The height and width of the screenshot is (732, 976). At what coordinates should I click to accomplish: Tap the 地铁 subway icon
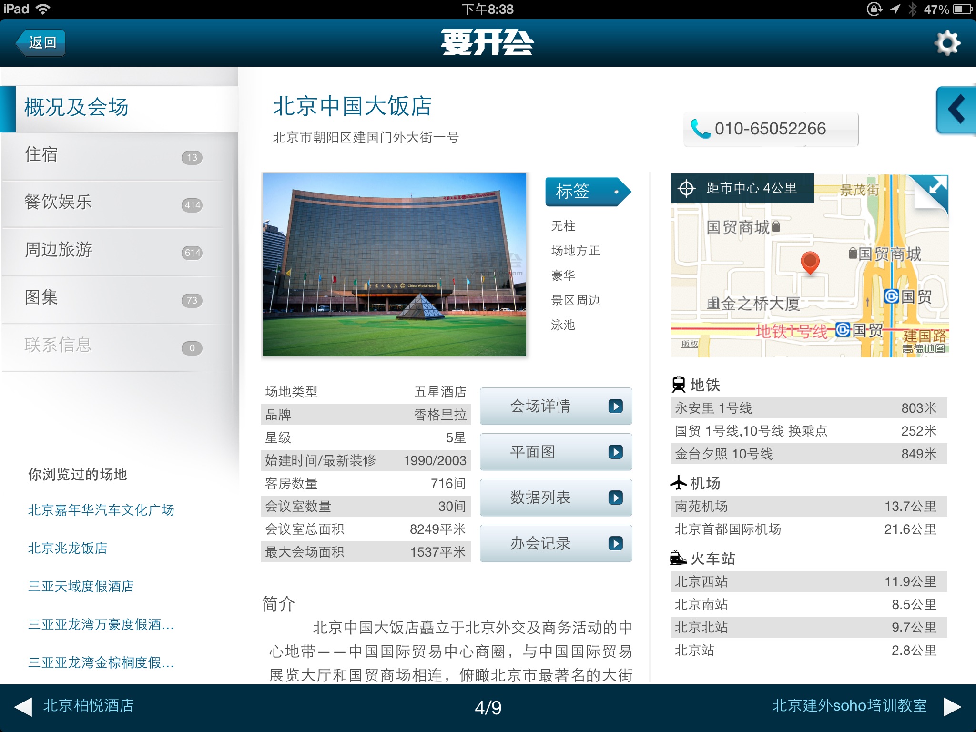tap(678, 385)
